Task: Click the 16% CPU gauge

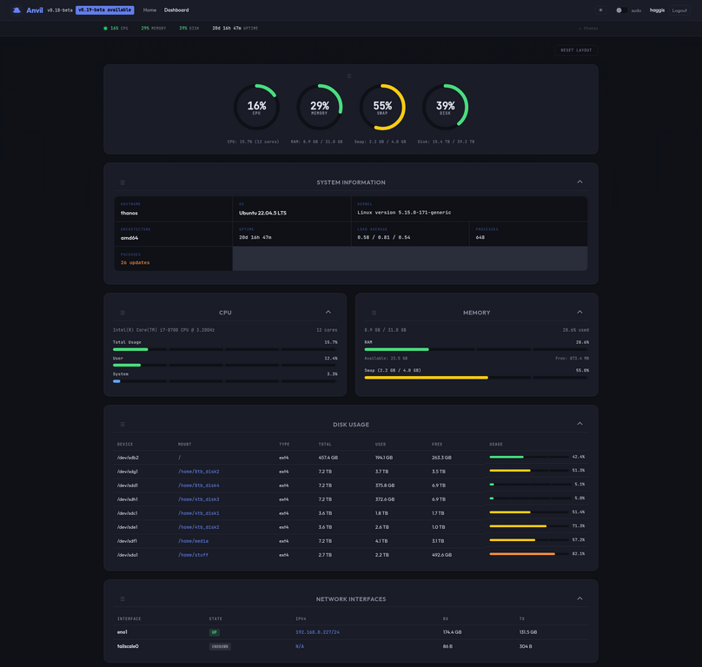Action: click(256, 107)
